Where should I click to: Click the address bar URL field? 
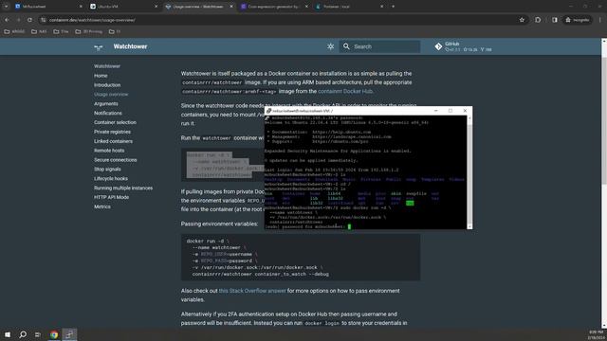[283, 20]
